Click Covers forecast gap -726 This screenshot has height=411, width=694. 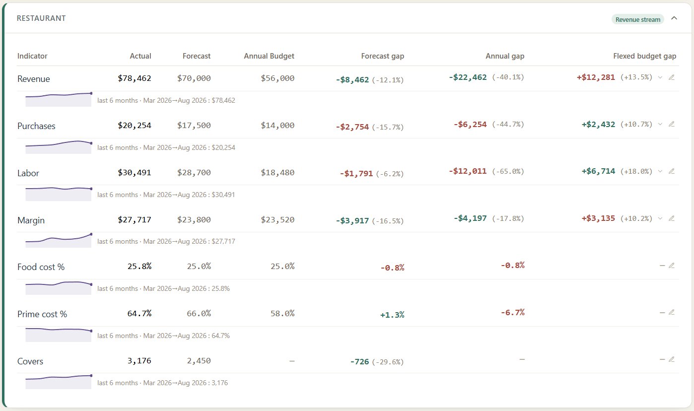click(x=360, y=362)
